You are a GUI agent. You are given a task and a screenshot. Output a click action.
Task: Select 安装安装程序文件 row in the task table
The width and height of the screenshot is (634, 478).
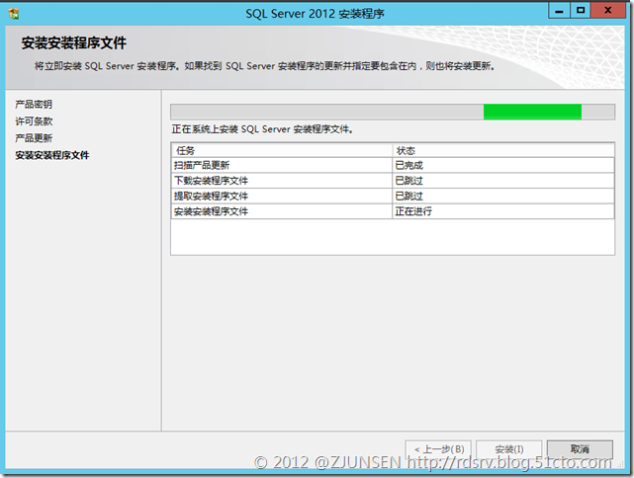[393, 211]
